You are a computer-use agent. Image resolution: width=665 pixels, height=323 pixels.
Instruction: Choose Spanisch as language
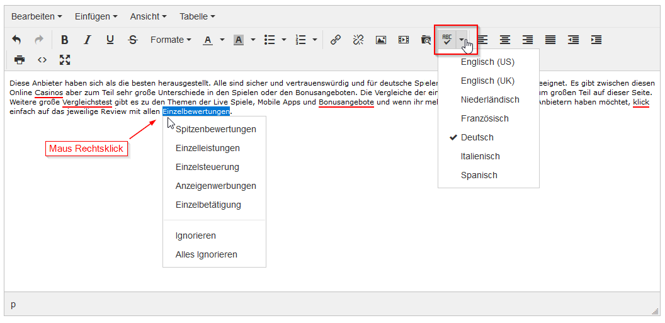489,175
